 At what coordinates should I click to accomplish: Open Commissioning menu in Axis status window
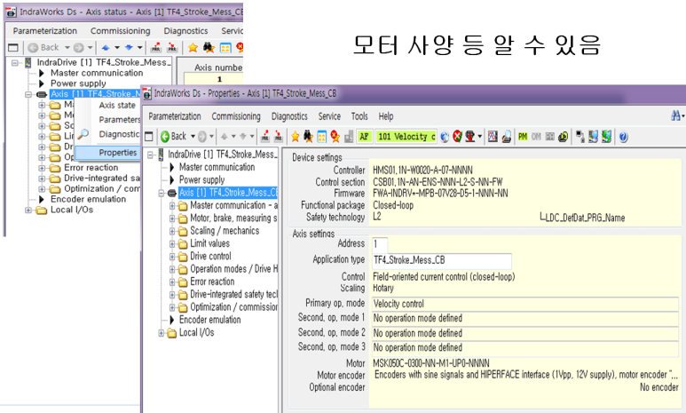[x=121, y=31]
